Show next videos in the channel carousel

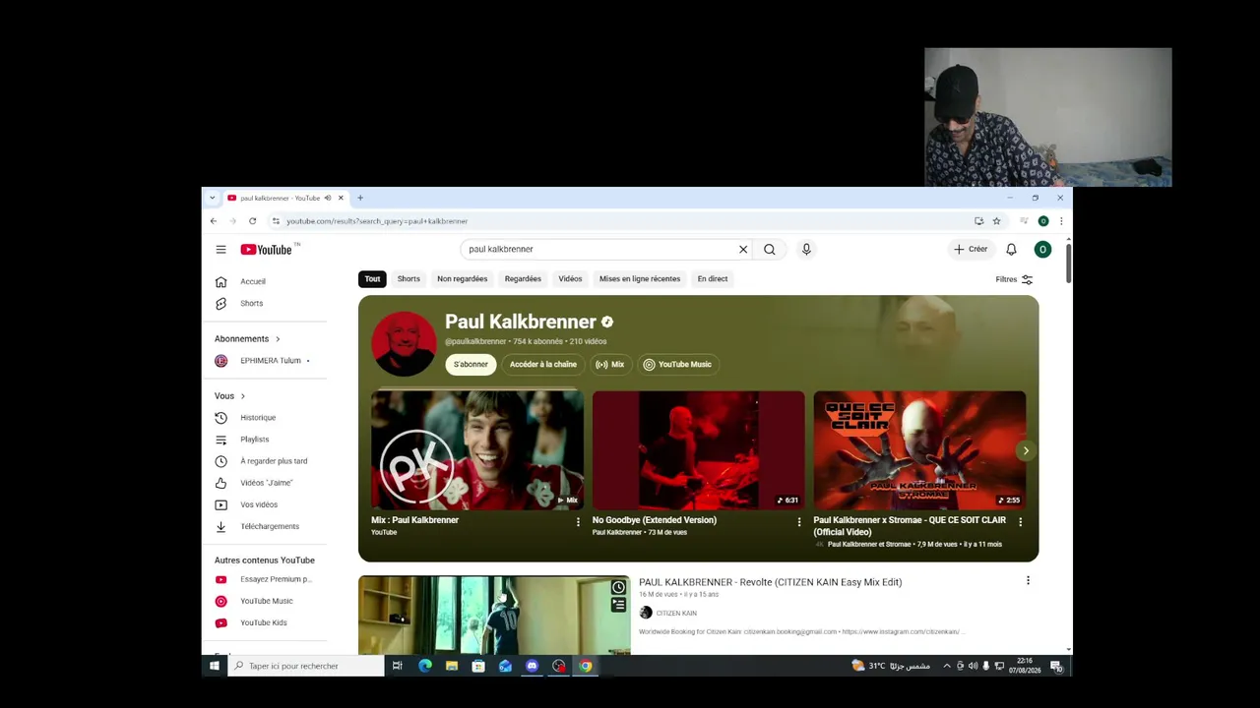[x=1026, y=451]
